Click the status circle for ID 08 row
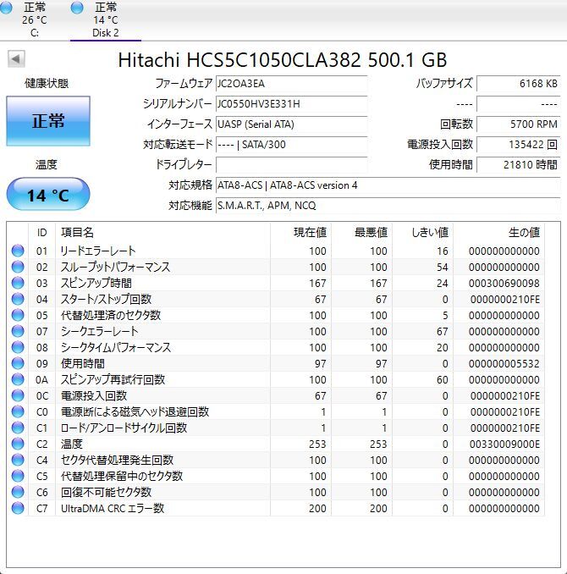567x574 pixels. click(x=18, y=347)
